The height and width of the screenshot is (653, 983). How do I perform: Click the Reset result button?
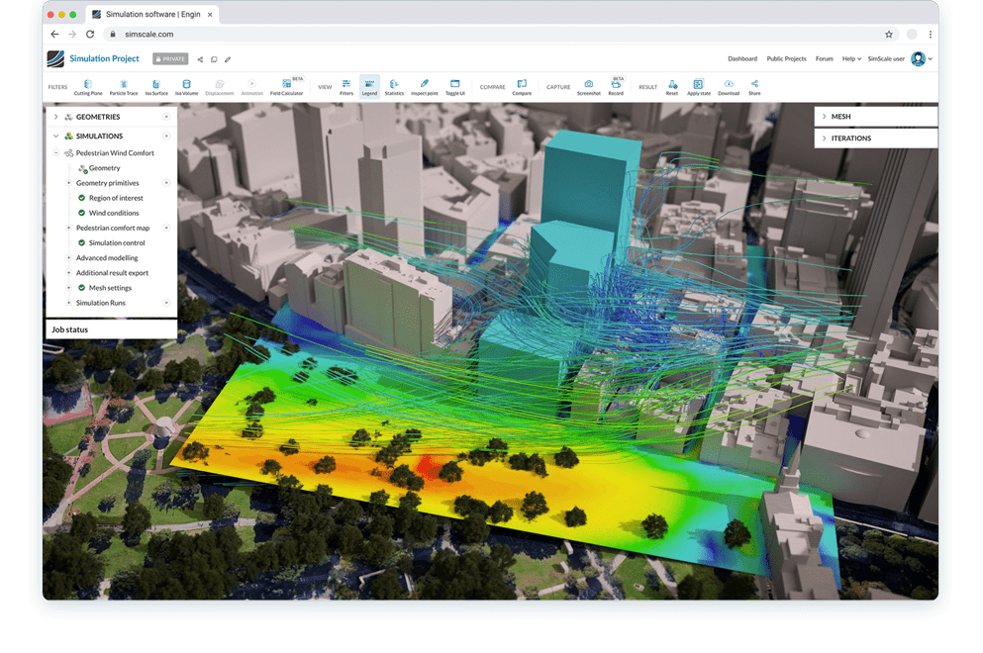671,86
